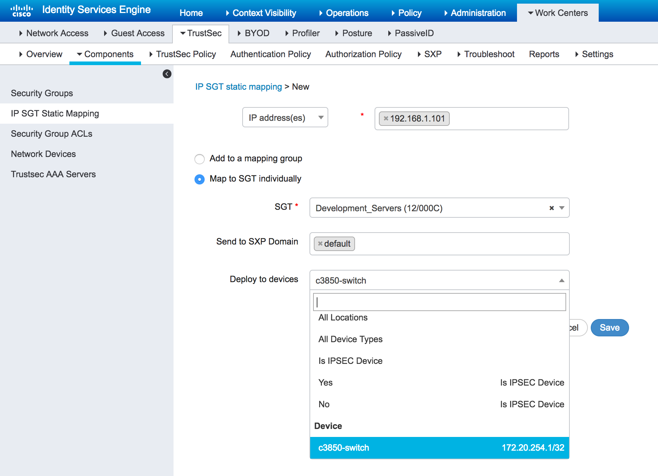The image size is (658, 476).
Task: Click the partially hidden Cancel button
Action: click(578, 328)
